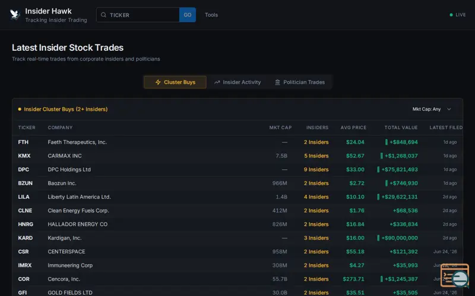Open the KARD ticker link
Image resolution: width=475 pixels, height=296 pixels.
[x=25, y=238]
